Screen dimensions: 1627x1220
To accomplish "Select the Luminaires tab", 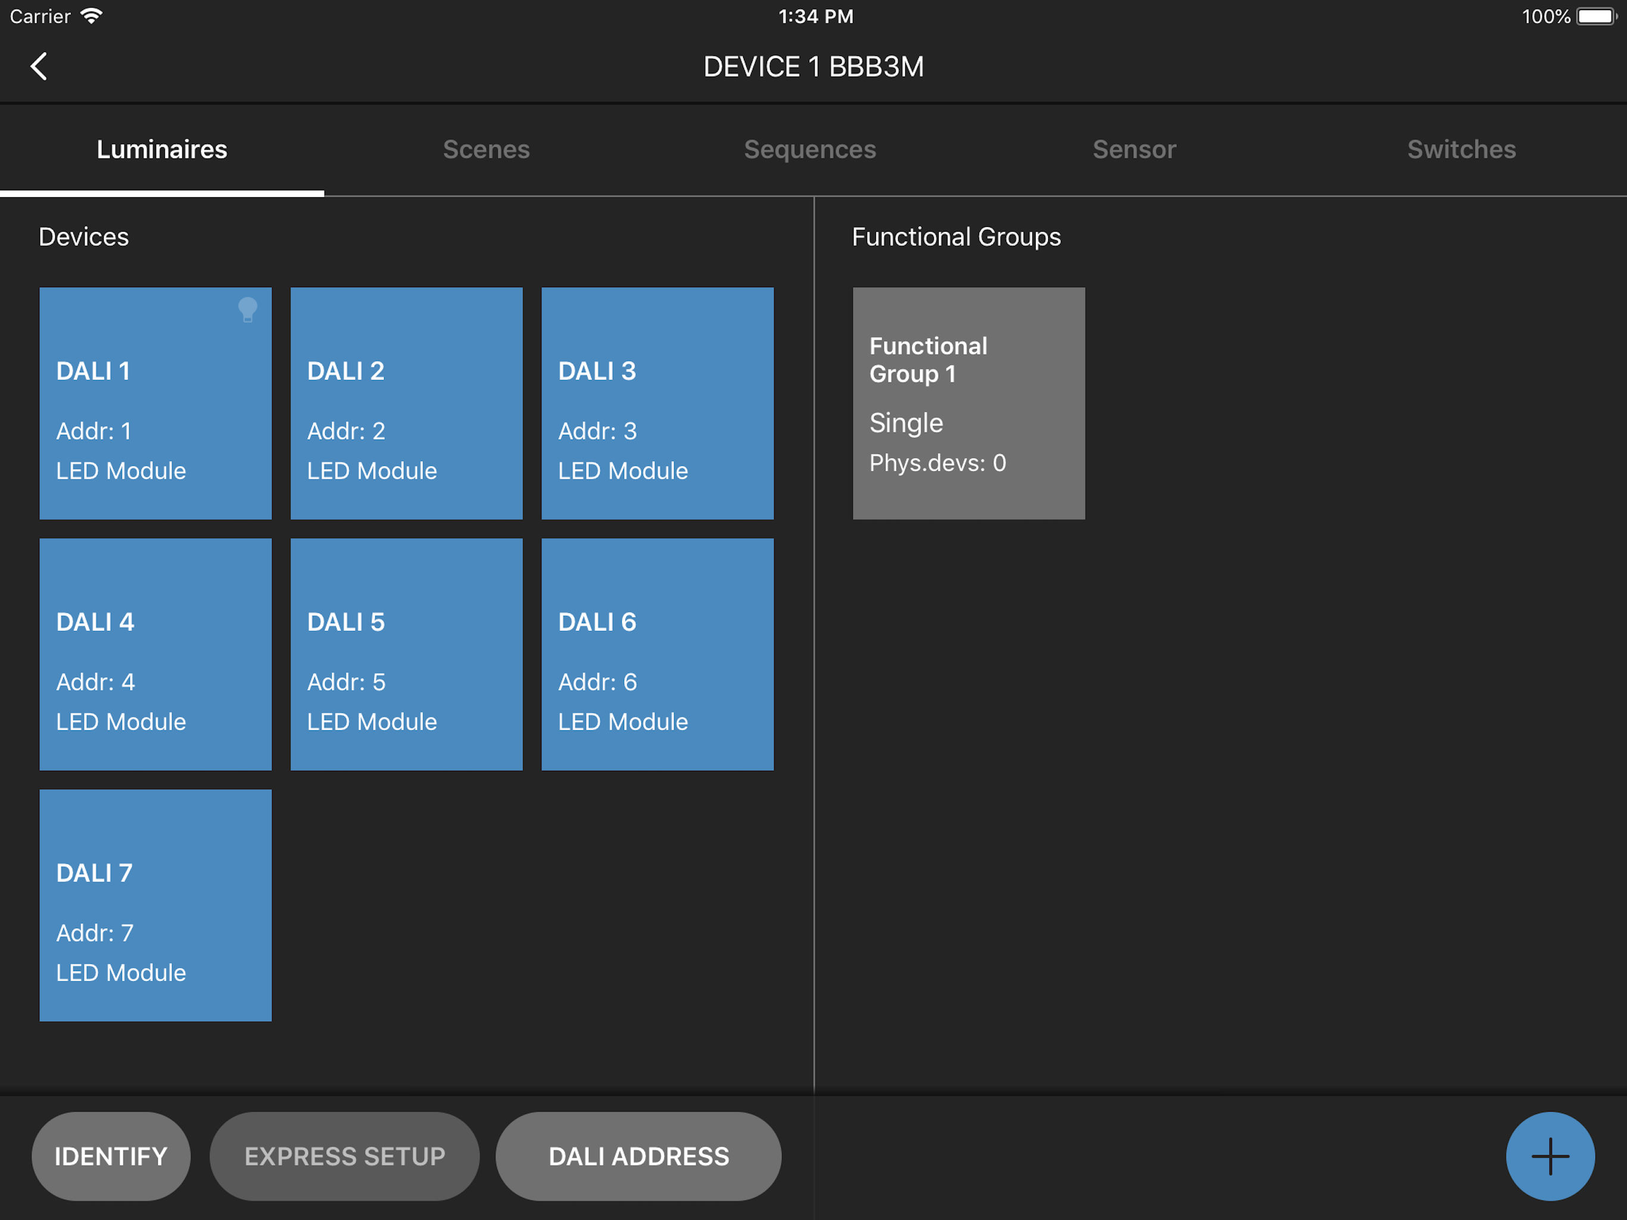I will tap(162, 150).
